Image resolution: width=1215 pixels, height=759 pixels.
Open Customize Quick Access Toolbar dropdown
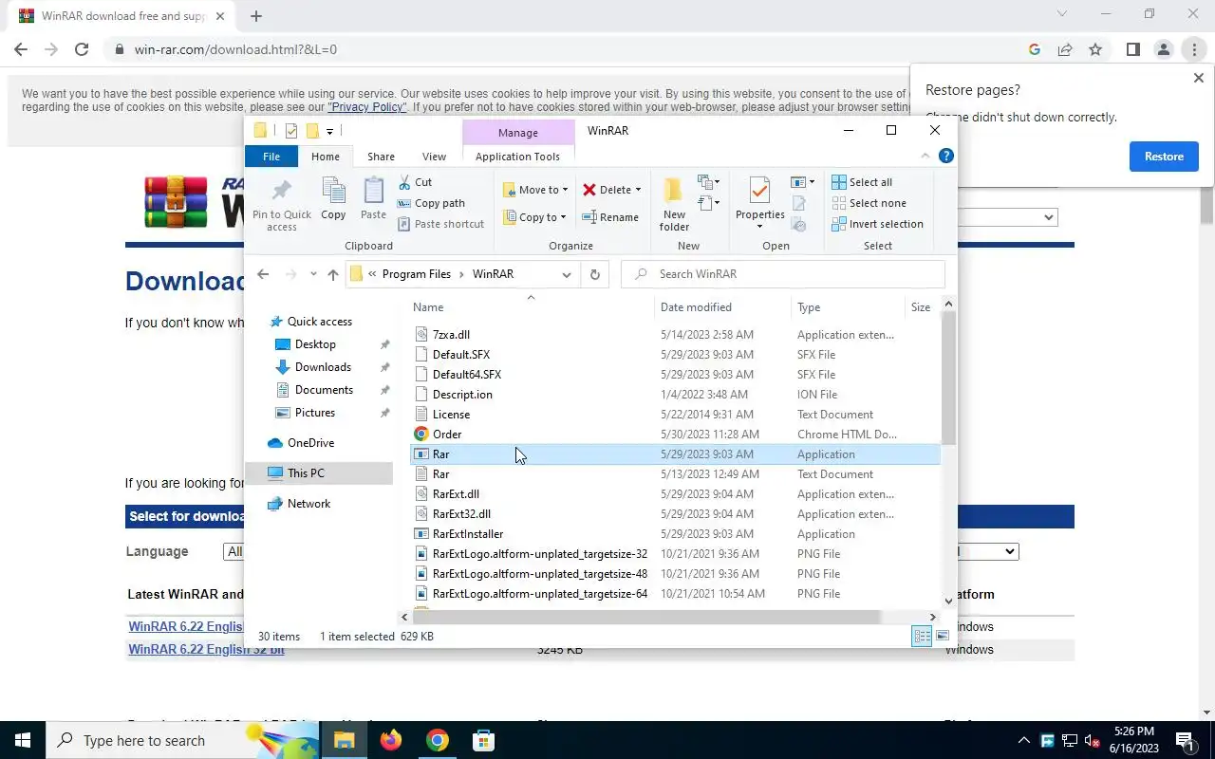coord(329,131)
